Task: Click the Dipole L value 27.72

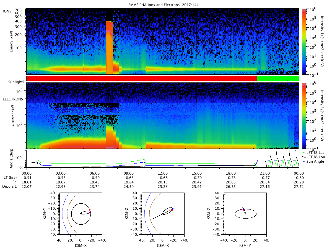Action: pos(299,187)
